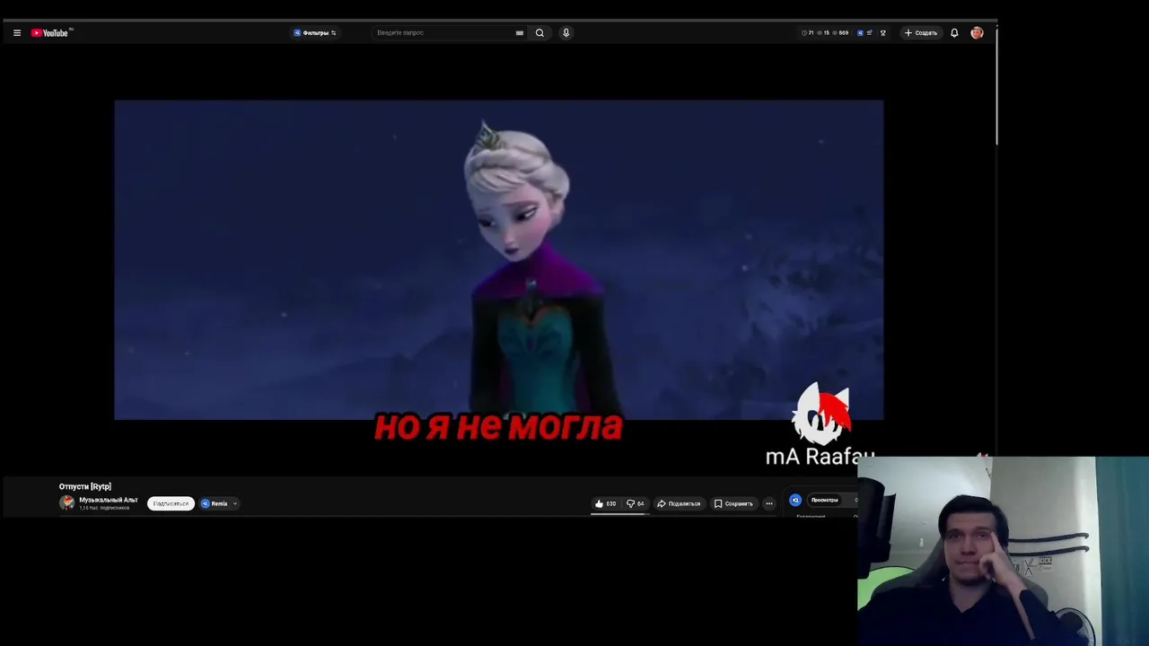This screenshot has height=646, width=1149.
Task: Open Музыкальный Альт channel name link
Action: [x=109, y=500]
